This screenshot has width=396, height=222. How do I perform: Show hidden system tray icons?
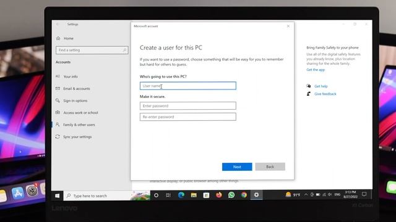(306, 195)
